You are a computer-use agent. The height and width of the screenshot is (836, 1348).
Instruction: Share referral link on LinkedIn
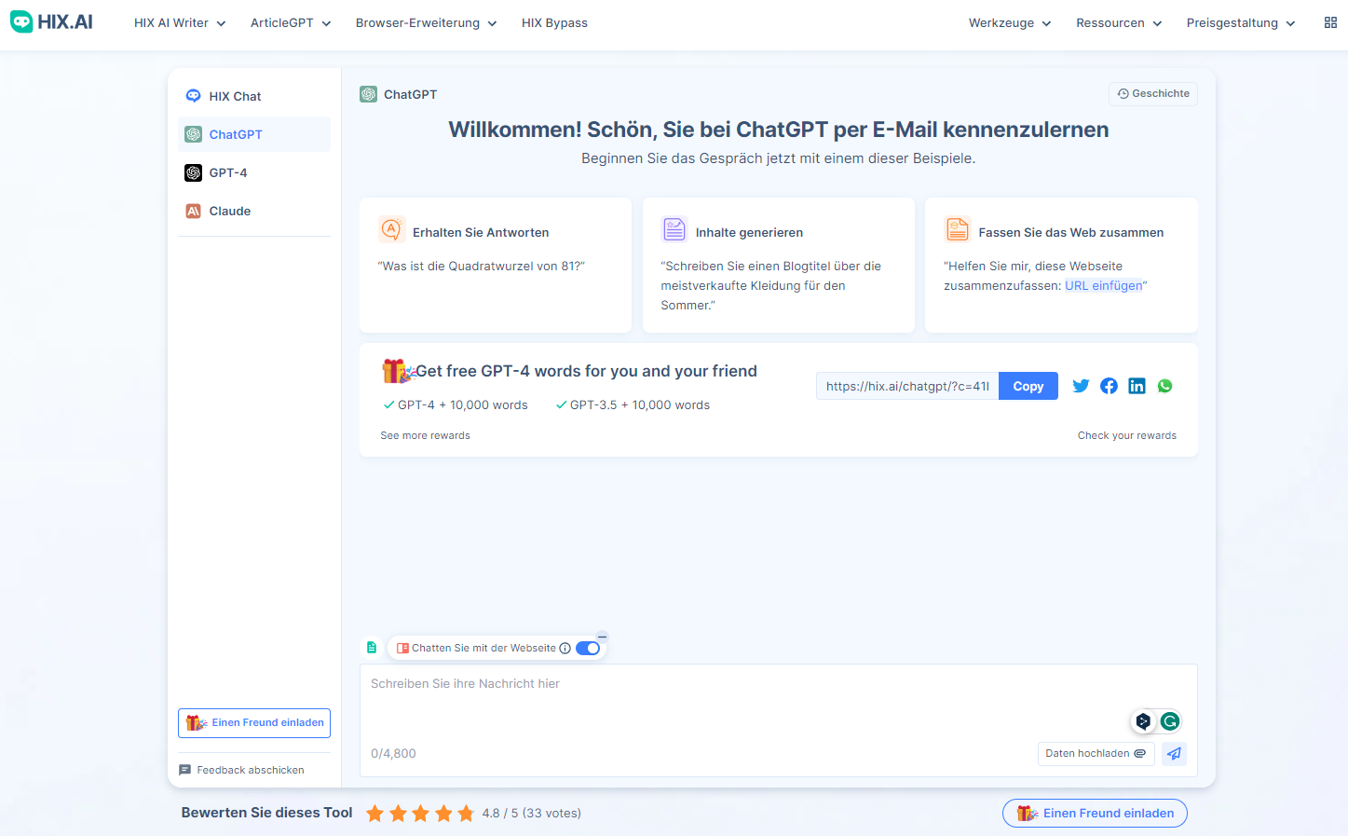click(x=1137, y=386)
